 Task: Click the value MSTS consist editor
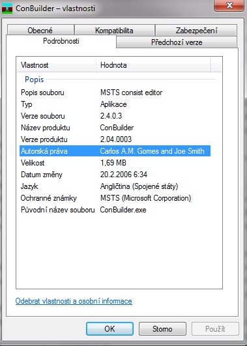[x=132, y=93]
